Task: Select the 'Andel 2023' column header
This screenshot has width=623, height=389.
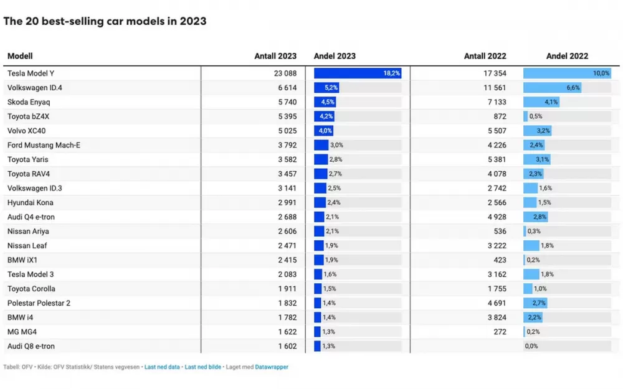Action: pos(335,56)
